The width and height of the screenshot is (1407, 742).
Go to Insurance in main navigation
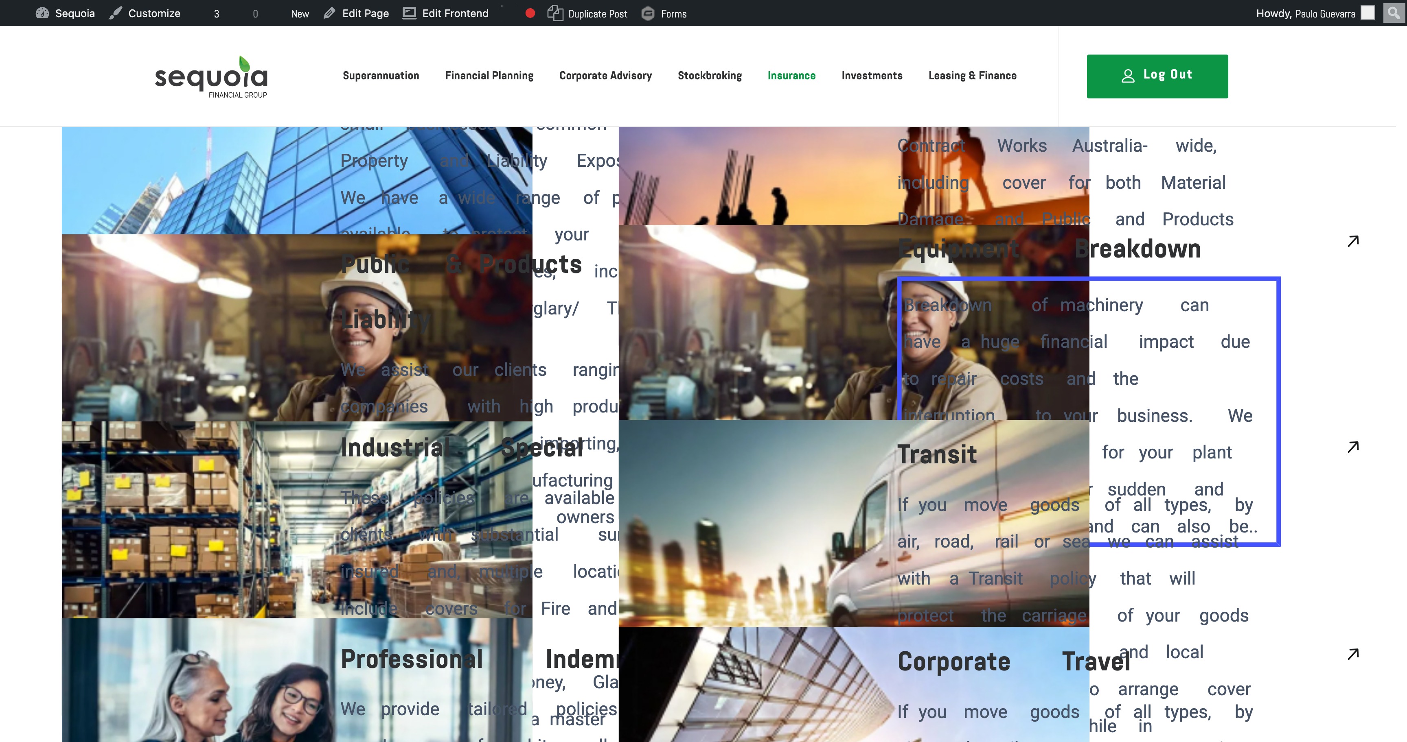point(791,76)
